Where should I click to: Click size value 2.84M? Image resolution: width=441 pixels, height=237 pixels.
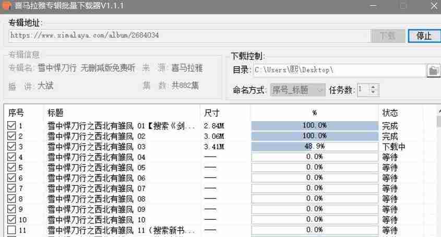point(214,126)
